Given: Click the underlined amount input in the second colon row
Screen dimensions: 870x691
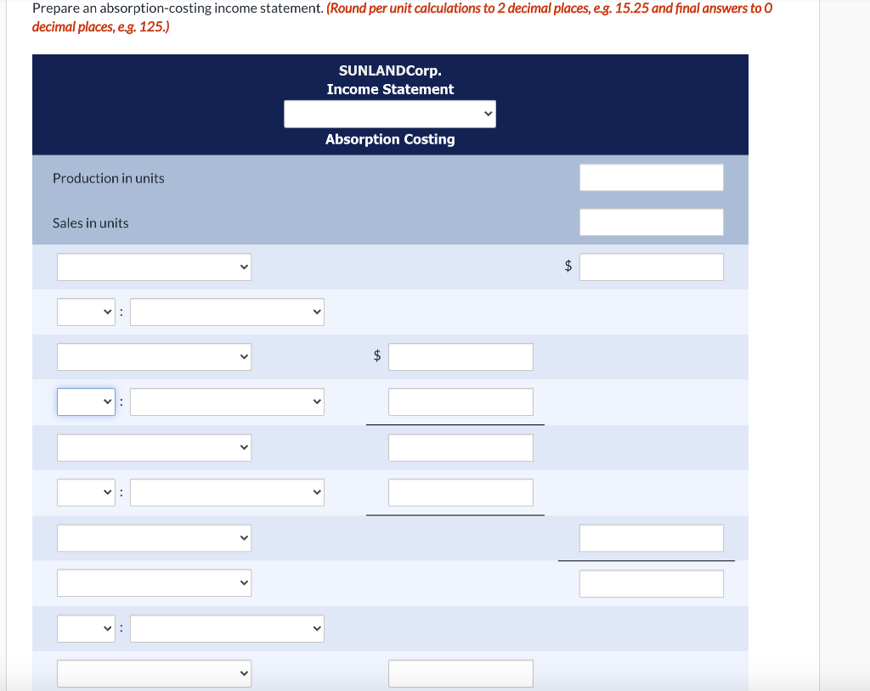Looking at the screenshot, I should 460,402.
